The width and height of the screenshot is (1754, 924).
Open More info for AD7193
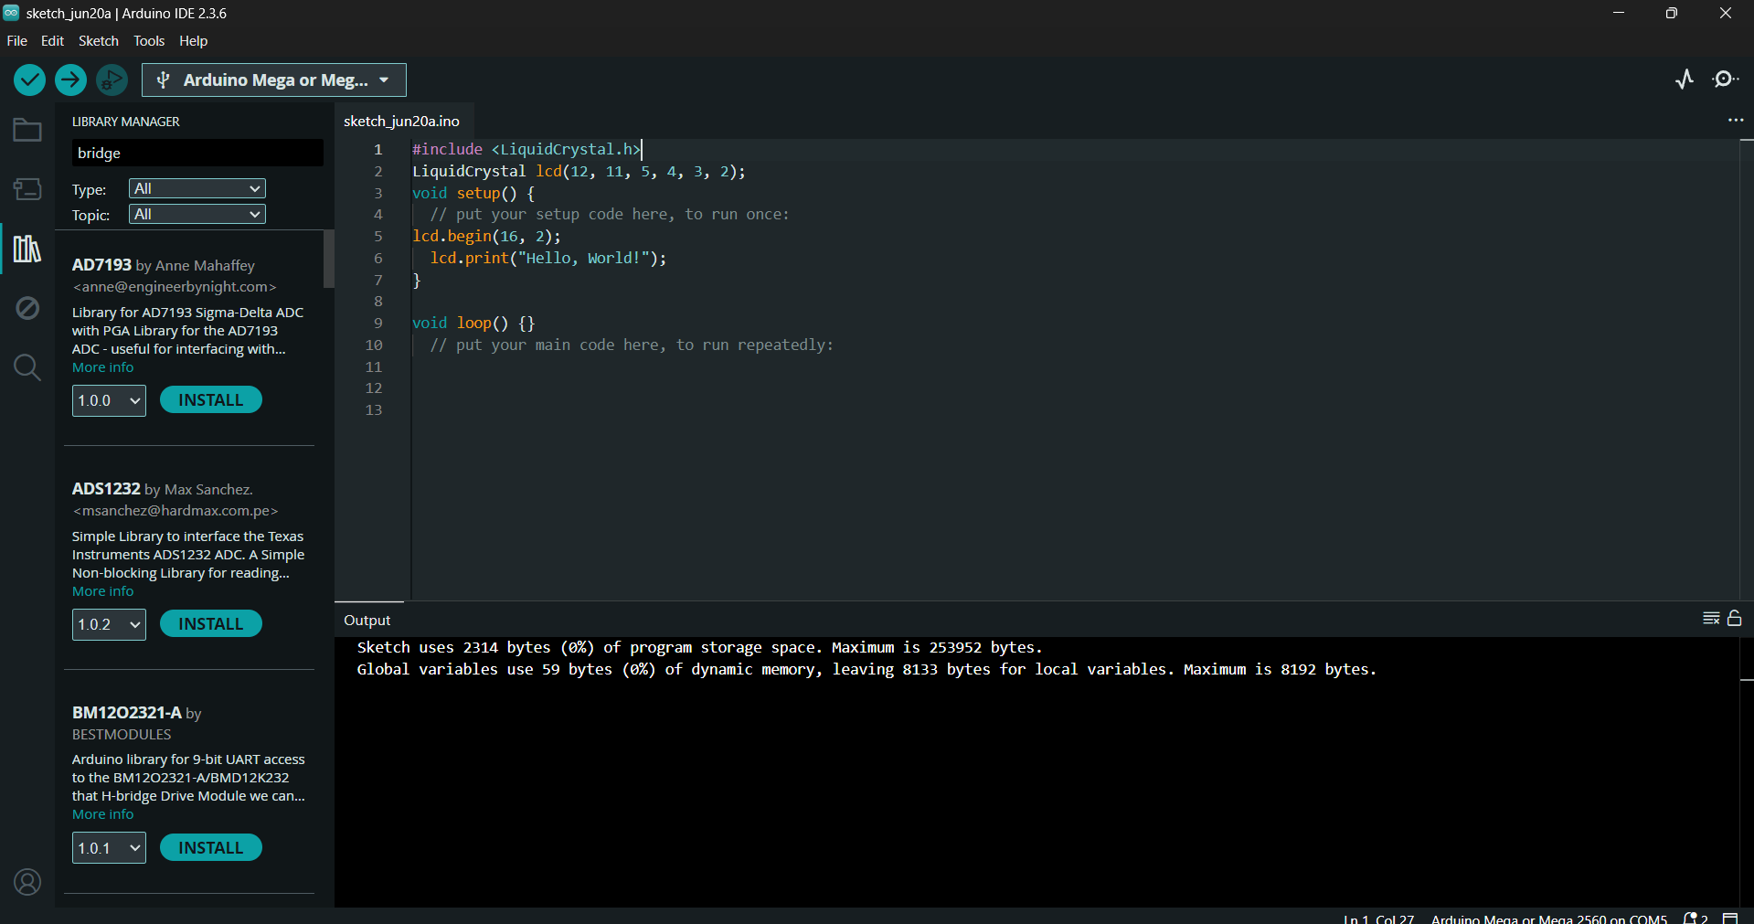[x=103, y=367]
